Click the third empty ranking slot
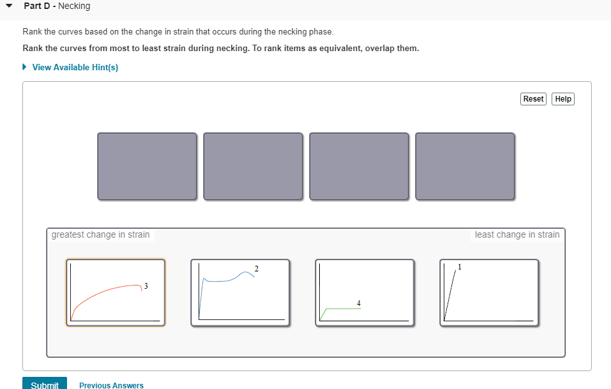 click(359, 166)
